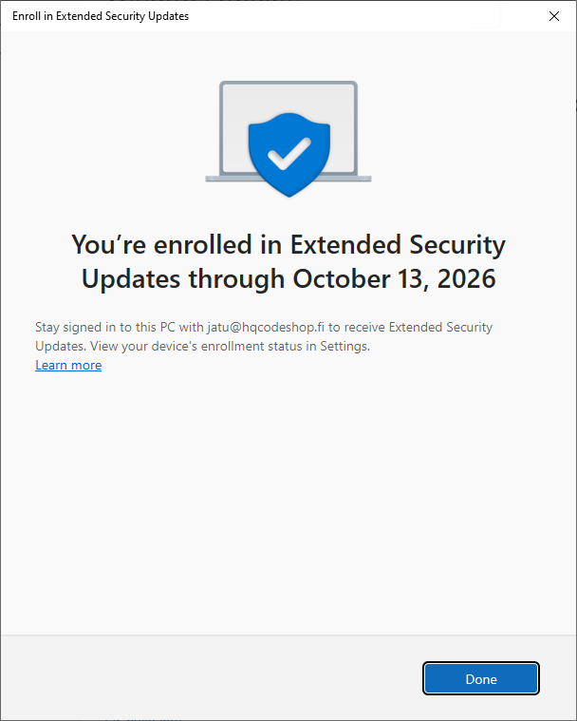
Task: Click the Done button
Action: [x=481, y=679]
